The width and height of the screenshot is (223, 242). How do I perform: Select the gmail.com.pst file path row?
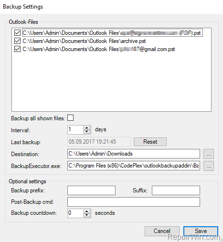tap(99, 49)
